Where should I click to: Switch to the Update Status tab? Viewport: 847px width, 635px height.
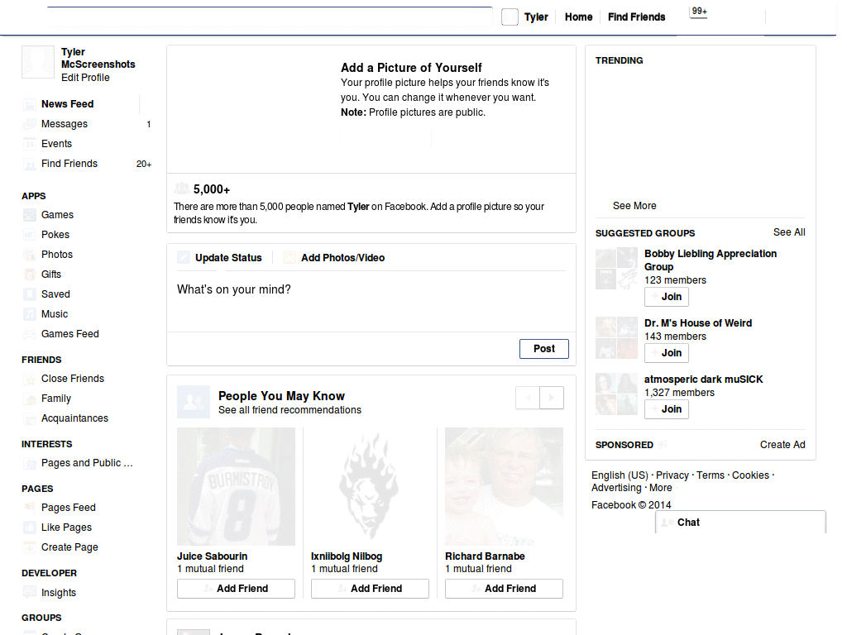pos(229,257)
